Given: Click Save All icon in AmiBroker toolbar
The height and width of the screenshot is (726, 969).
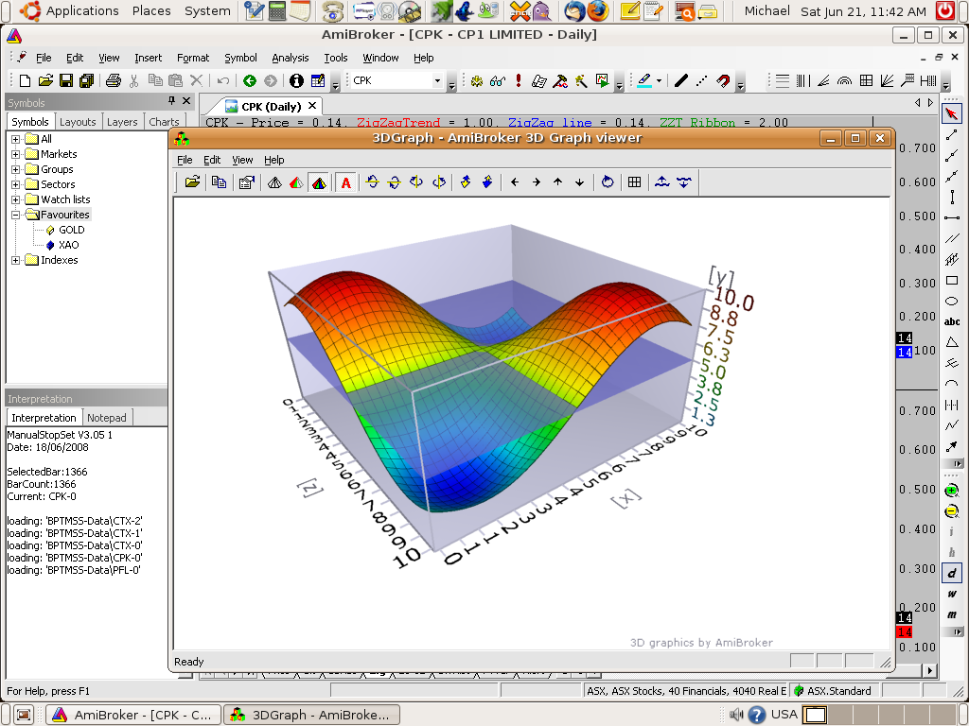Looking at the screenshot, I should 86,80.
